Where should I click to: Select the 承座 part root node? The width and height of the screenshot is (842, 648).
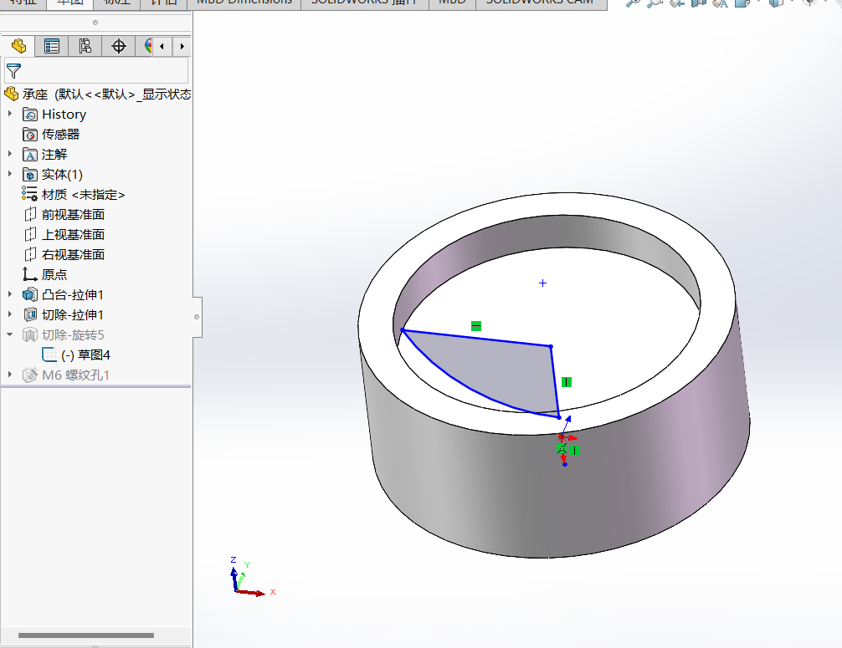97,94
